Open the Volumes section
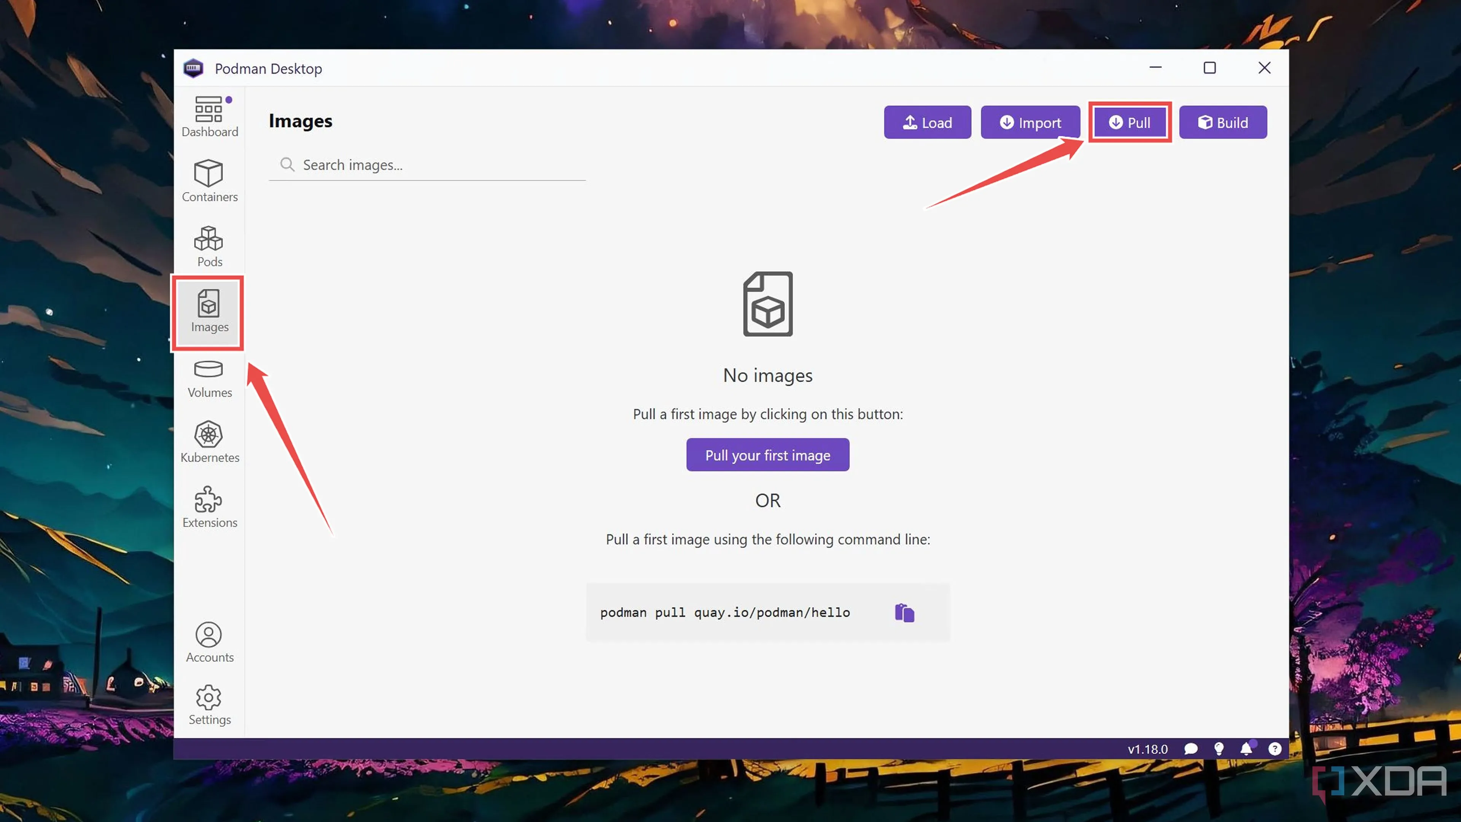Viewport: 1461px width, 822px height. tap(209, 379)
